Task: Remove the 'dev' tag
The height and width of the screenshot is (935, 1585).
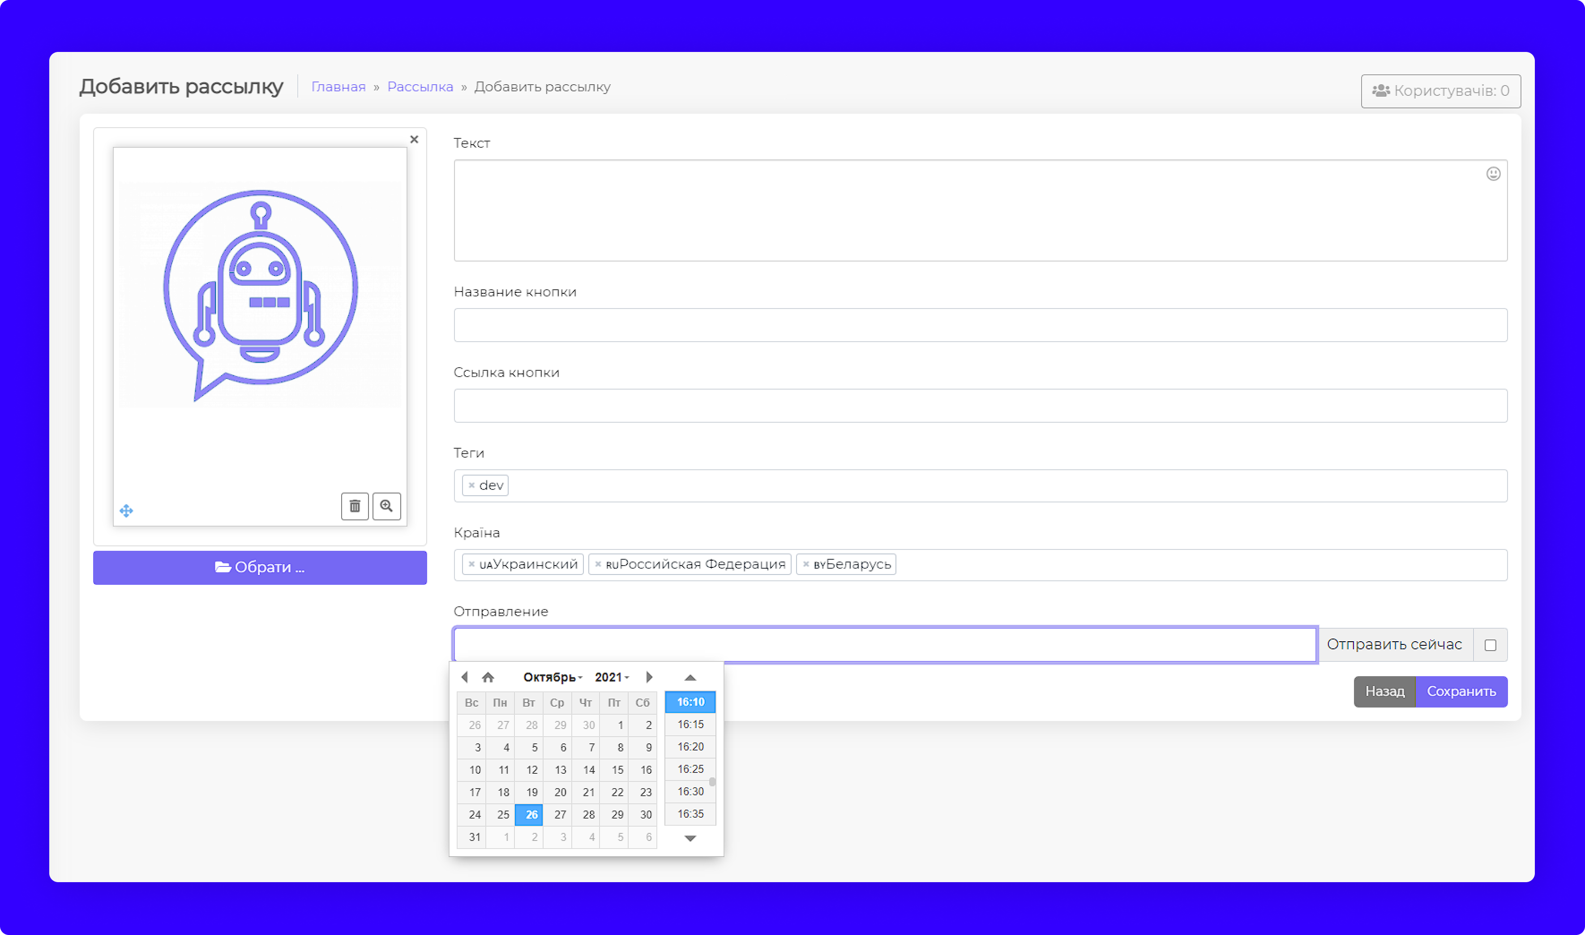Action: point(471,485)
